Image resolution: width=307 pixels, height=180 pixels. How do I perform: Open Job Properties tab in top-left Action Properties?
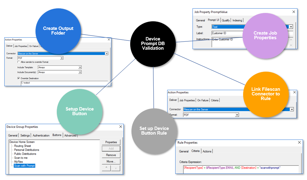[x=21, y=46]
